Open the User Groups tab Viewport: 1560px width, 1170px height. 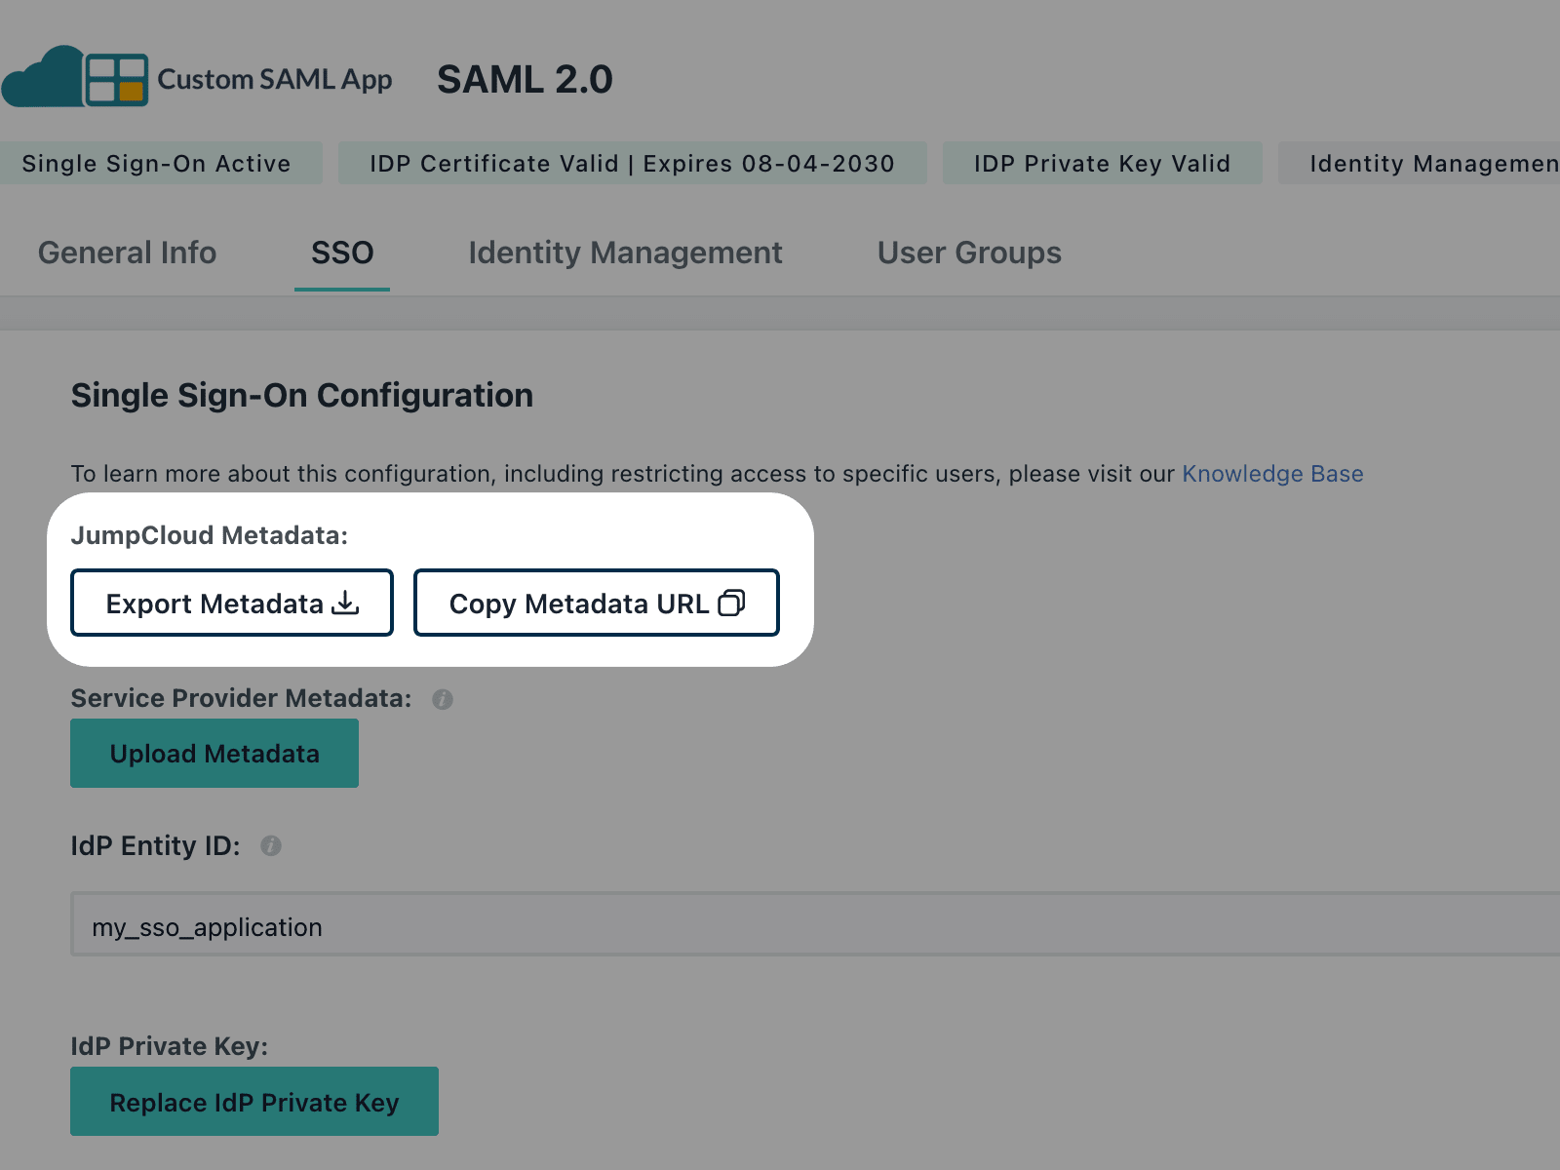(969, 253)
